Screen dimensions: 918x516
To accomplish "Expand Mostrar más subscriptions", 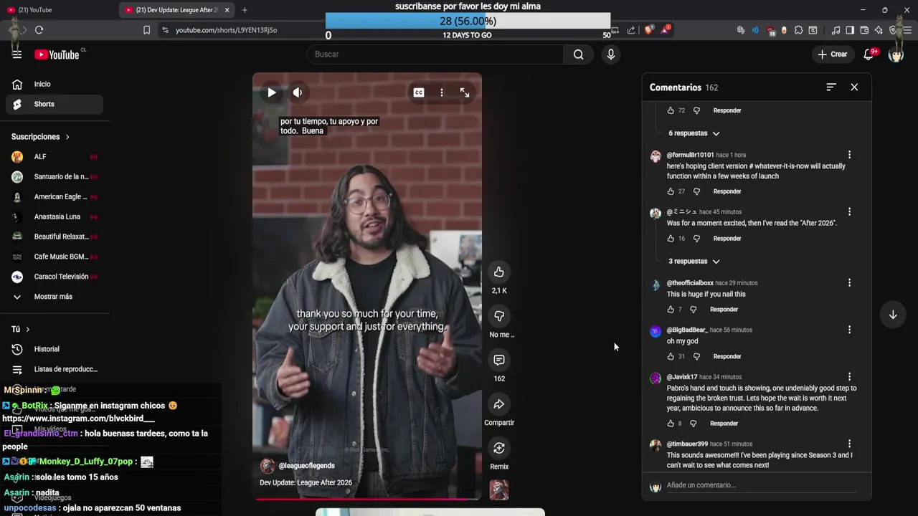I will point(55,297).
